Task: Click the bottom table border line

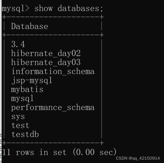Action: 53,143
